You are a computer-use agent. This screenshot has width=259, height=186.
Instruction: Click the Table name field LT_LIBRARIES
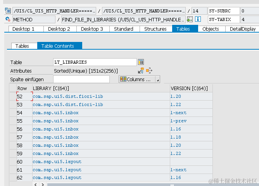95,62
